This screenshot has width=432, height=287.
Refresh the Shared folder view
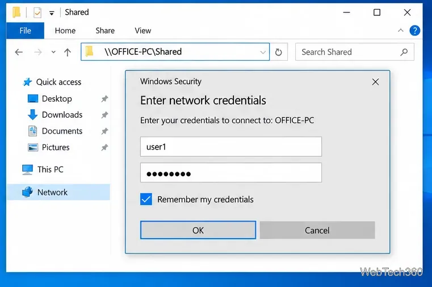tap(279, 52)
